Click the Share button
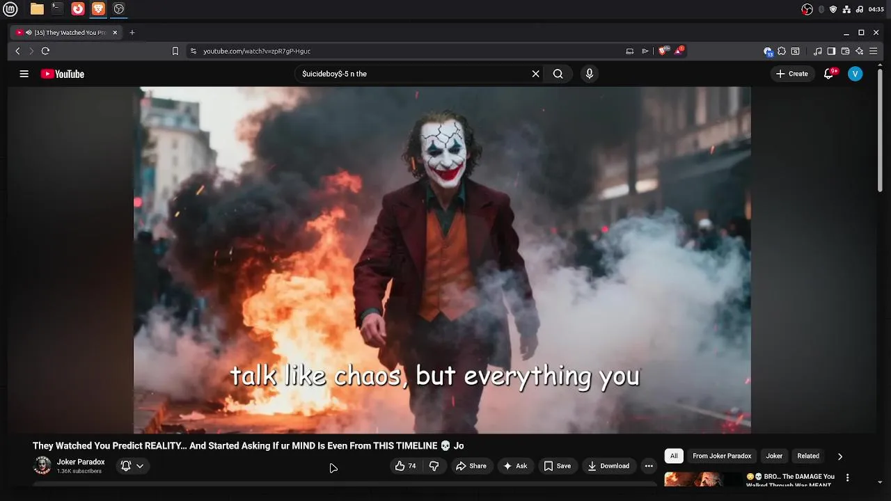Screen dimensions: 891x501 (x=471, y=466)
